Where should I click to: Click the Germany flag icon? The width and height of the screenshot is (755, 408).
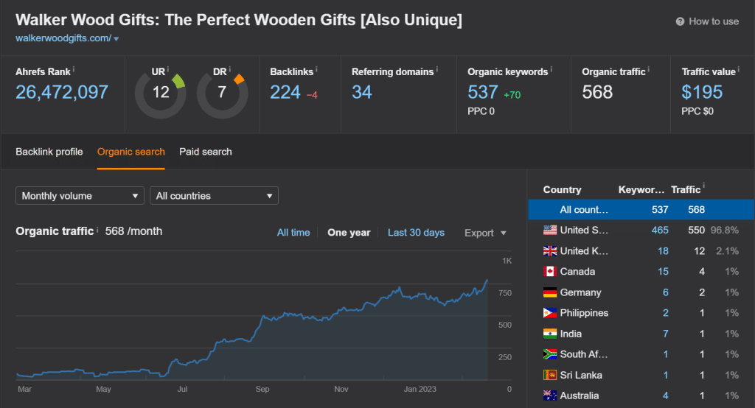[550, 292]
